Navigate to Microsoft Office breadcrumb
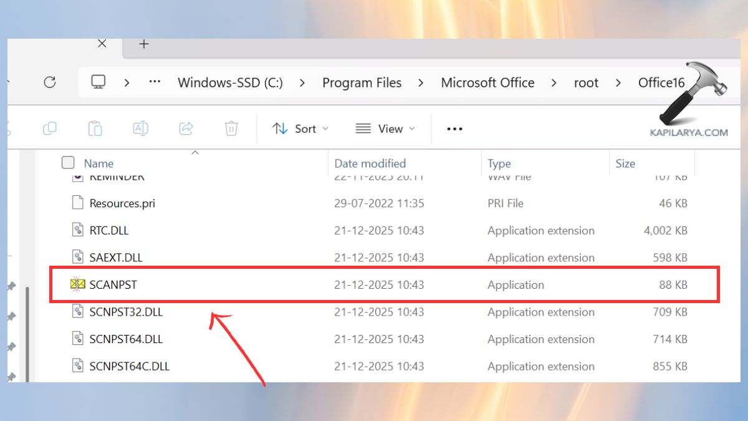This screenshot has width=748, height=421. (x=487, y=83)
